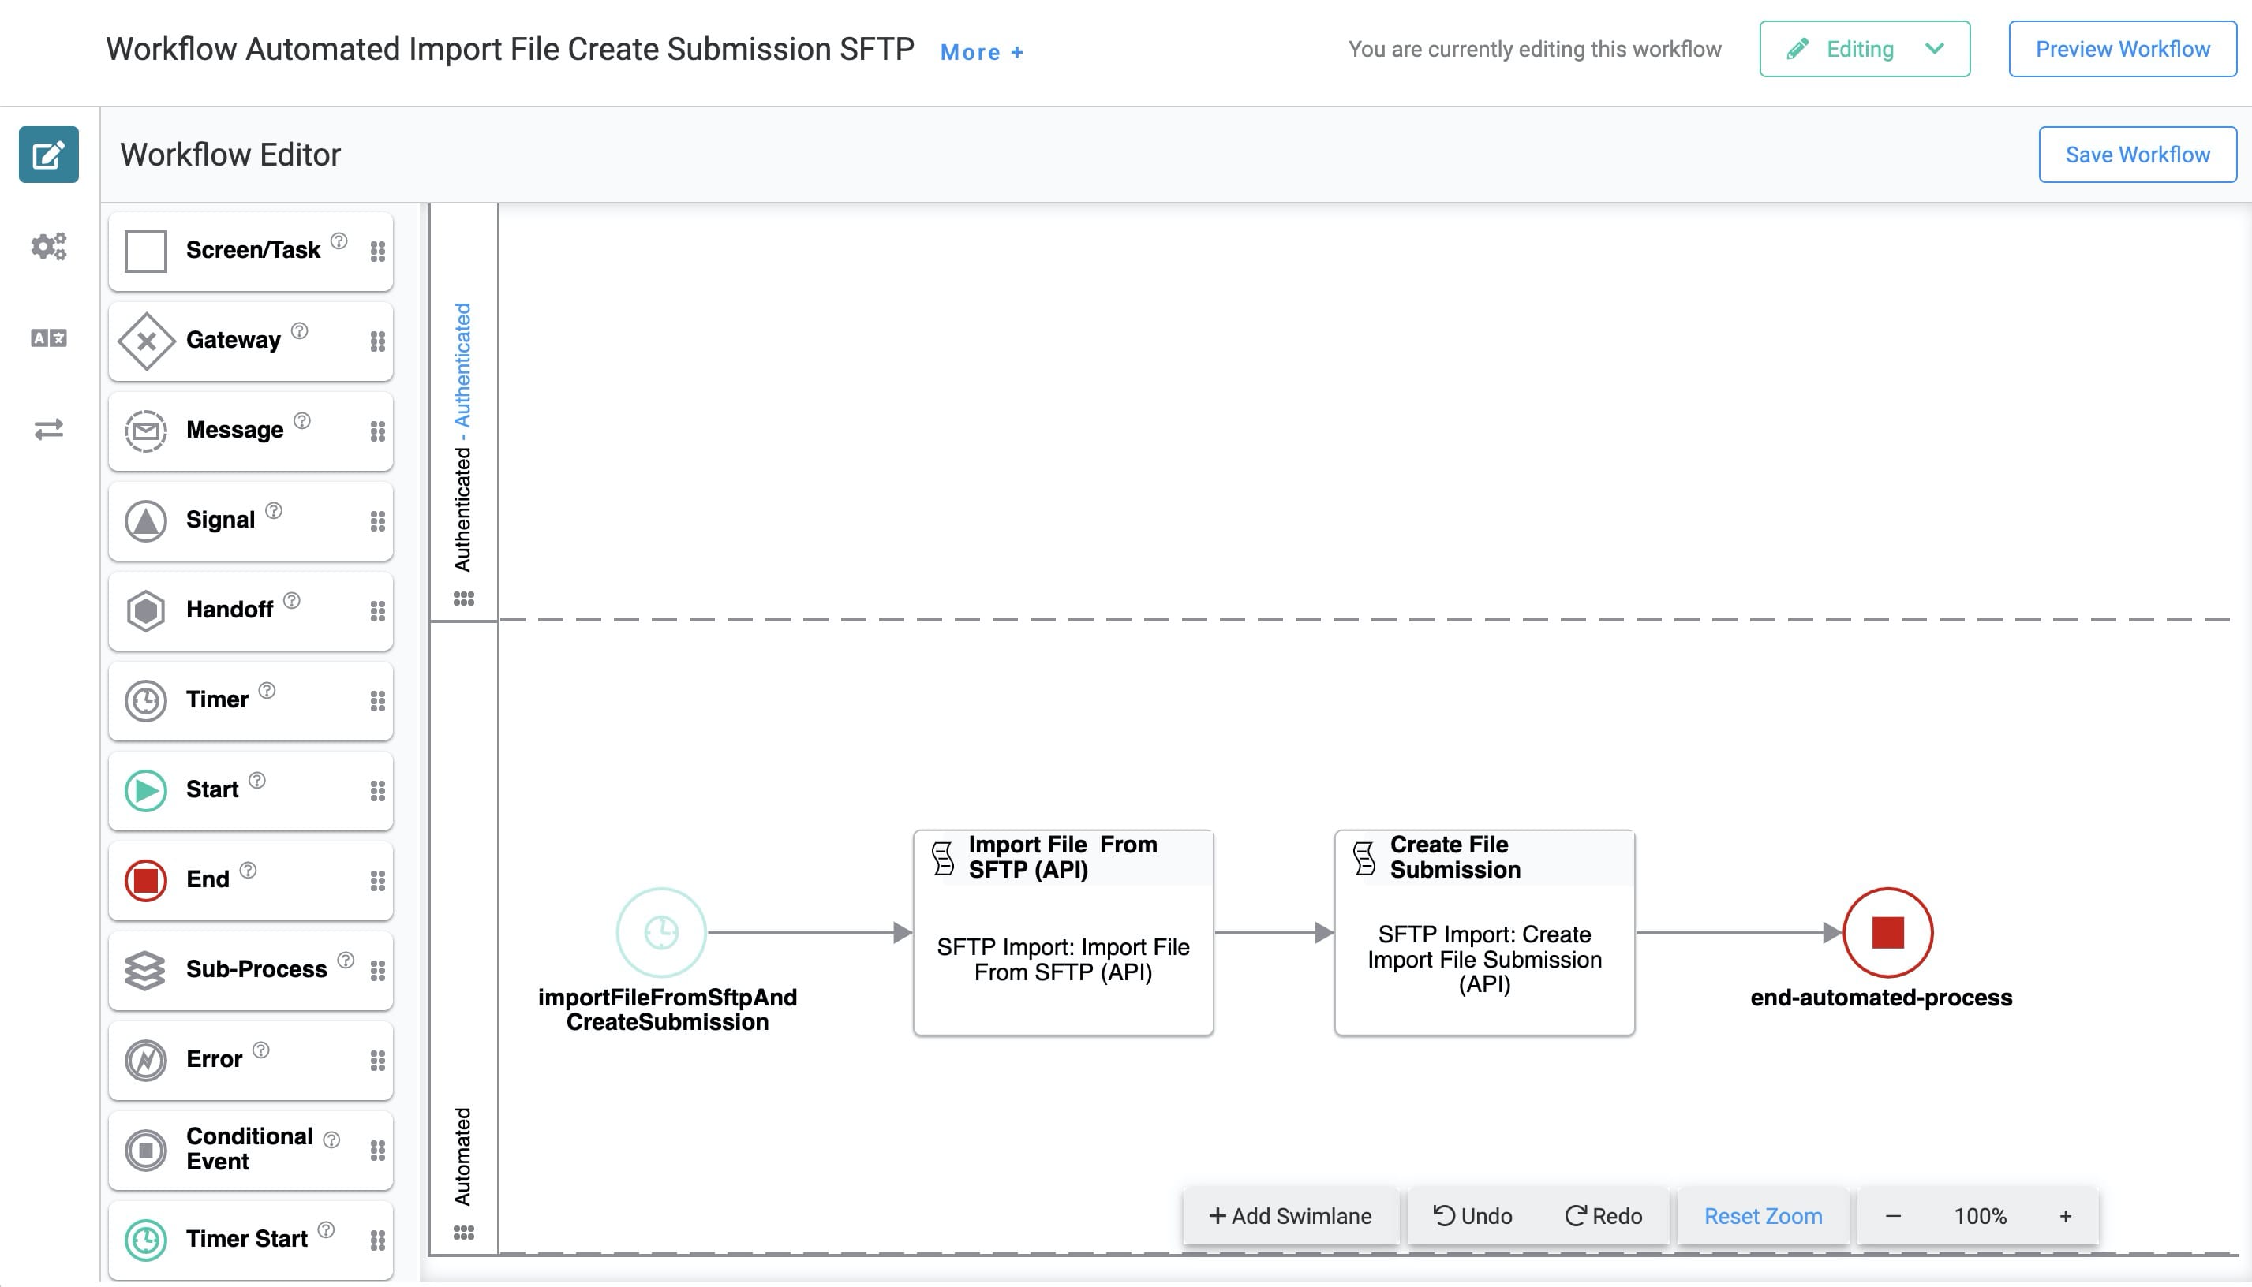Image resolution: width=2252 pixels, height=1287 pixels.
Task: Show help for Screen/Task
Action: [x=339, y=241]
